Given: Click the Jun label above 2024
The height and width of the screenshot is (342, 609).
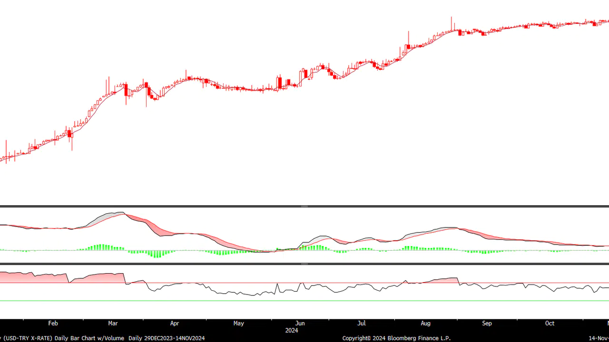Looking at the screenshot, I should point(300,323).
